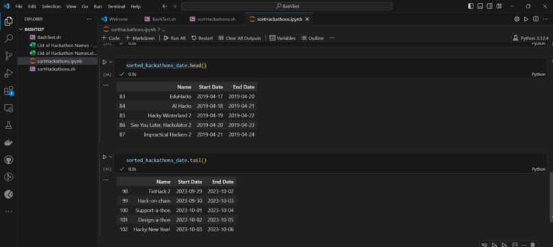Open the Explorer view in activity bar
The width and height of the screenshot is (553, 247).
pyautogui.click(x=8, y=21)
